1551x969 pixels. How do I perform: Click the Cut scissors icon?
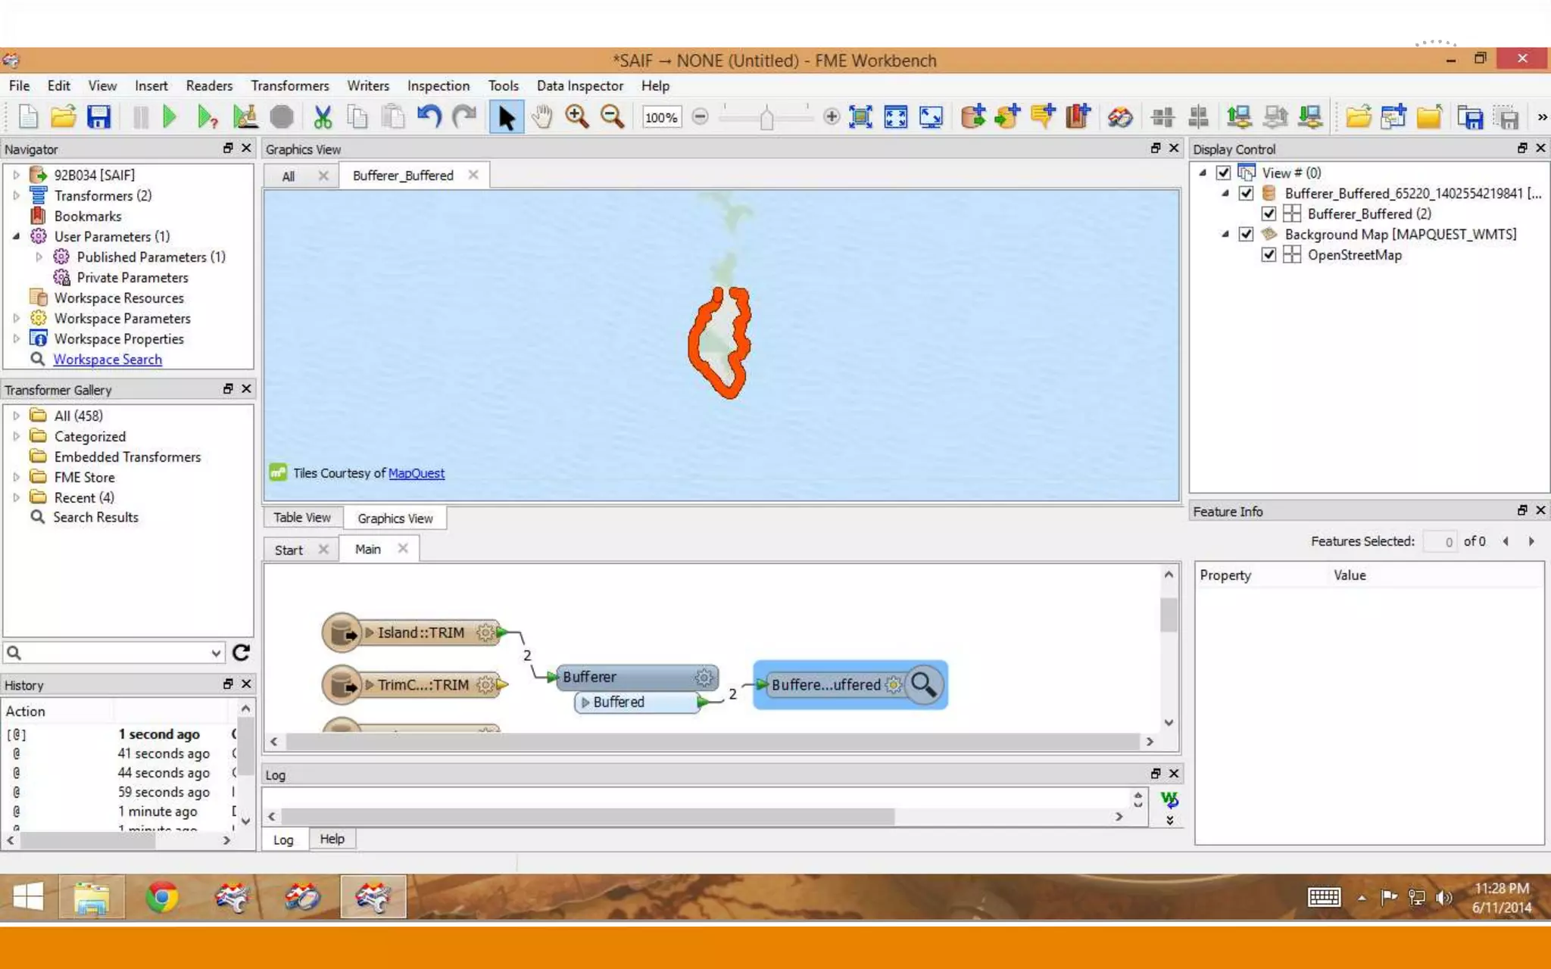coord(323,117)
